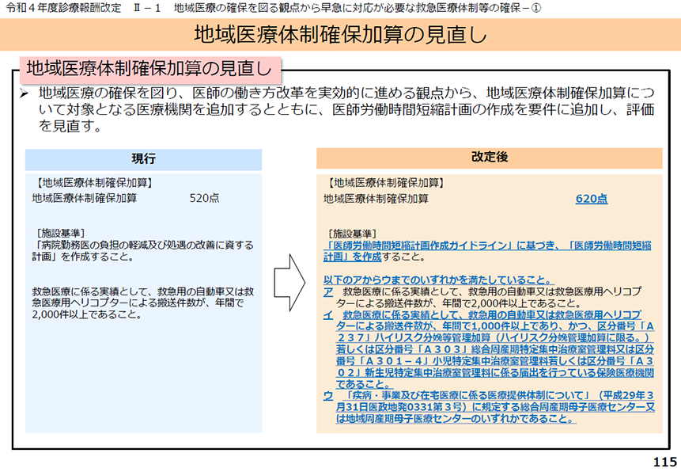Viewport: 681px width, 472px height.
Task: Click the 以下のアからウまで underlined sentence
Action: click(x=439, y=280)
